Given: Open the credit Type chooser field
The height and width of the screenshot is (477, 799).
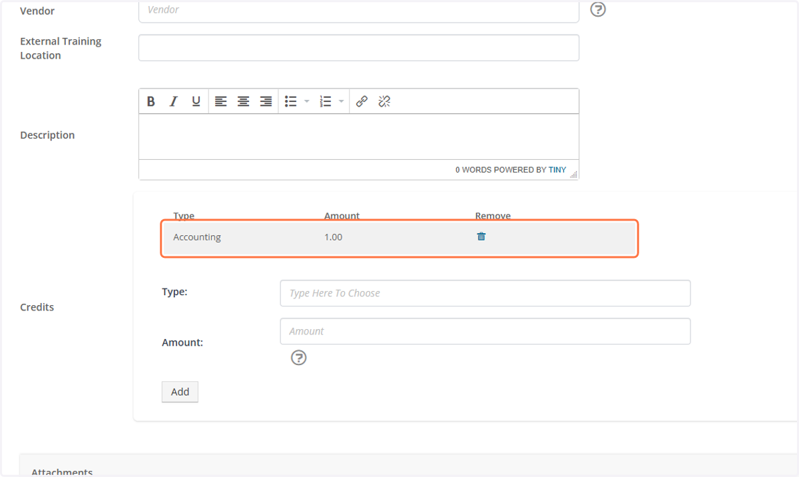Looking at the screenshot, I should click(485, 293).
